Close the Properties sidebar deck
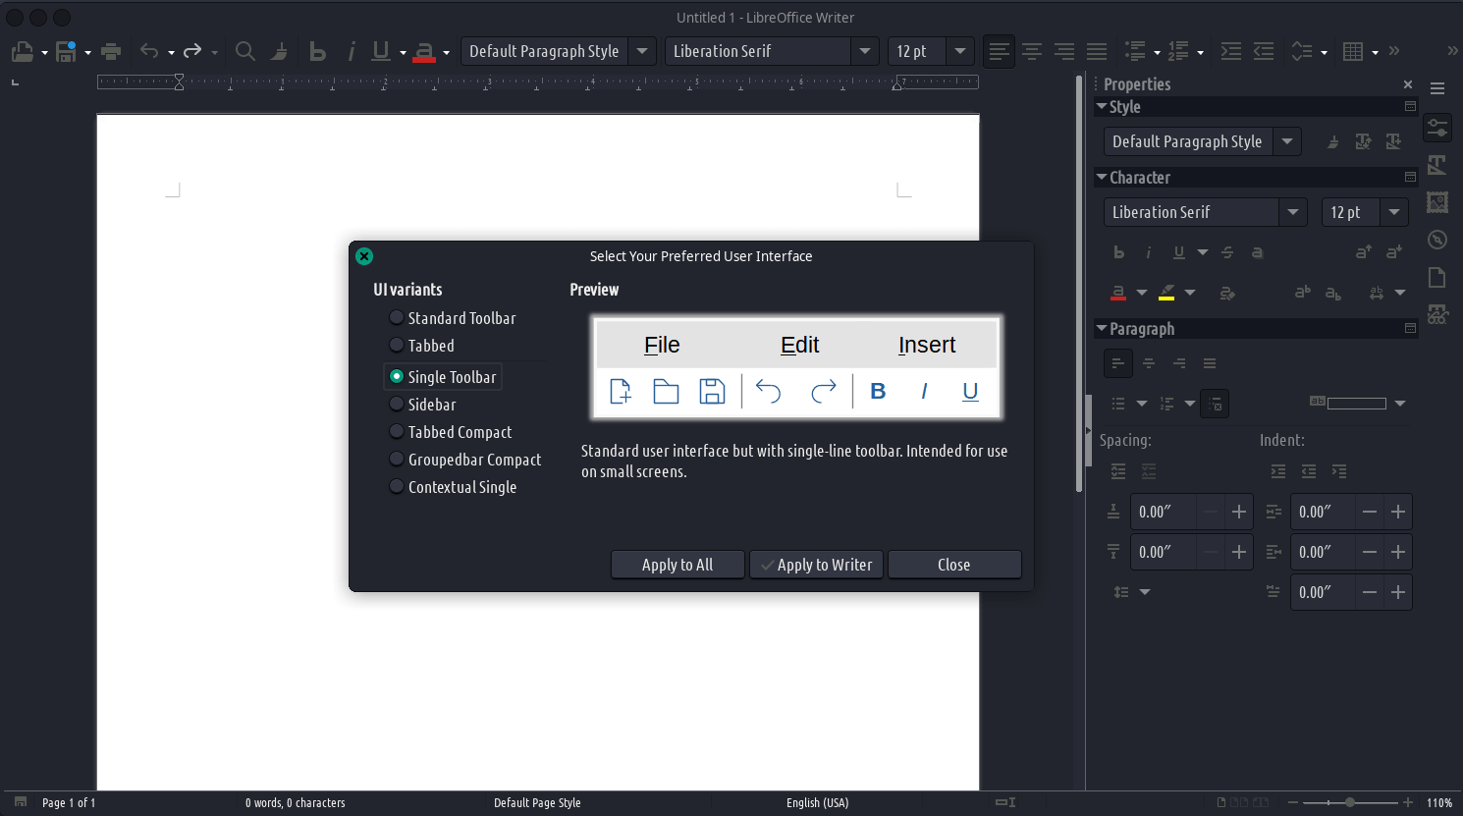Viewport: 1463px width, 816px height. coord(1408,84)
